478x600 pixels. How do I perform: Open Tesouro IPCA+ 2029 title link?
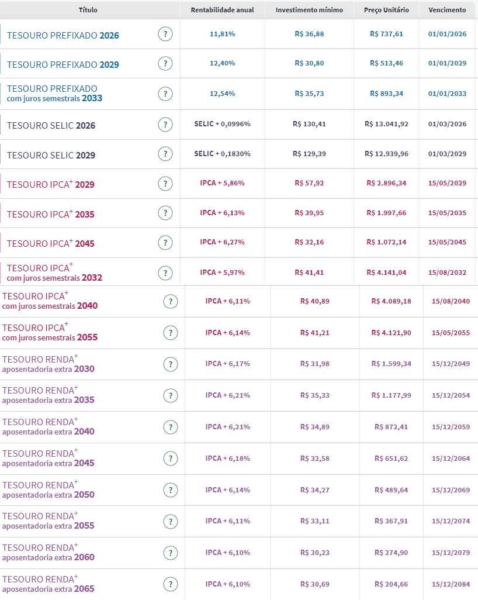tap(50, 185)
